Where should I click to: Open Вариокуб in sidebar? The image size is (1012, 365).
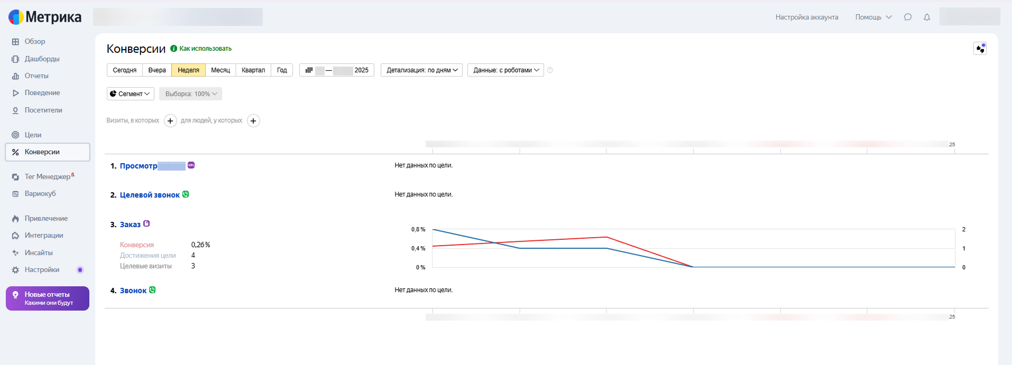coord(40,193)
